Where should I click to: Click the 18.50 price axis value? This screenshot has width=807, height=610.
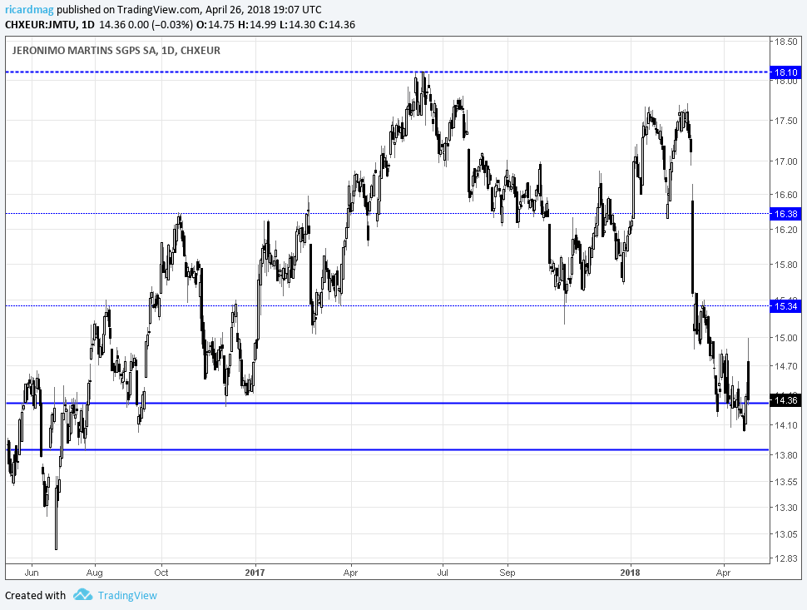point(786,42)
